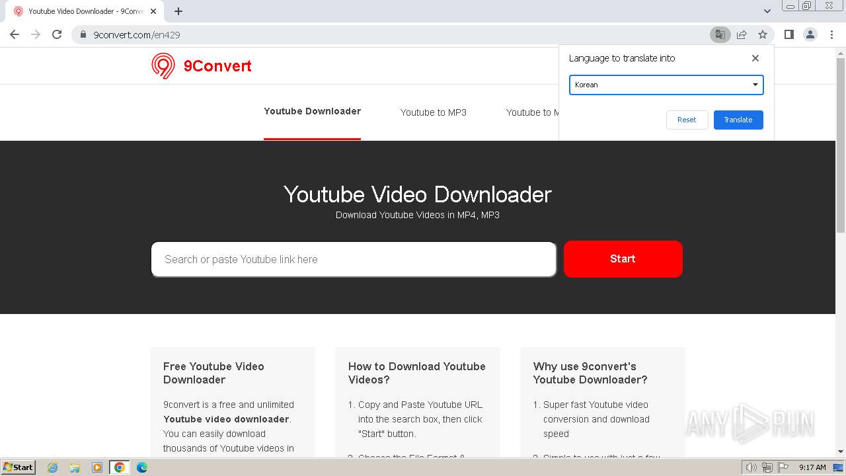Click the scrollbar down arrow
The width and height of the screenshot is (846, 476).
pos(841,452)
